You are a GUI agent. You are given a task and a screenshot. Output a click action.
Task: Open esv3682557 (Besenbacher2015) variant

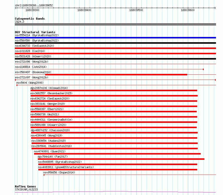coord(51,93)
